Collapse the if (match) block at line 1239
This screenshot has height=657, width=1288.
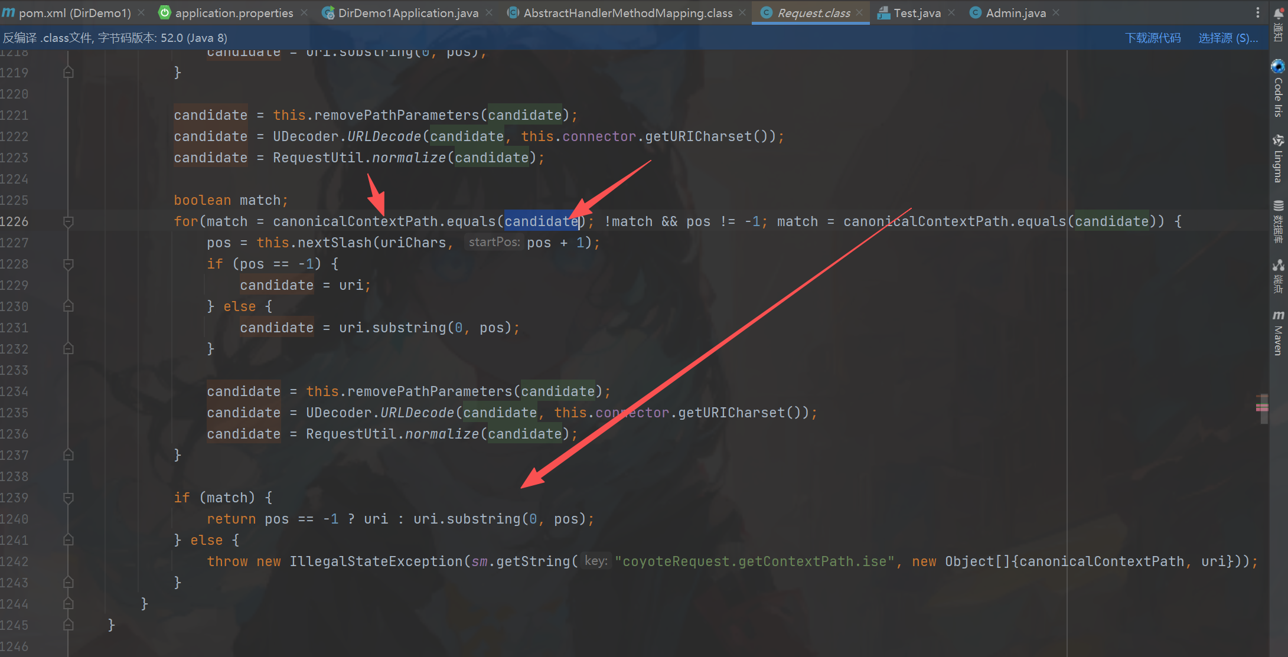pyautogui.click(x=69, y=498)
